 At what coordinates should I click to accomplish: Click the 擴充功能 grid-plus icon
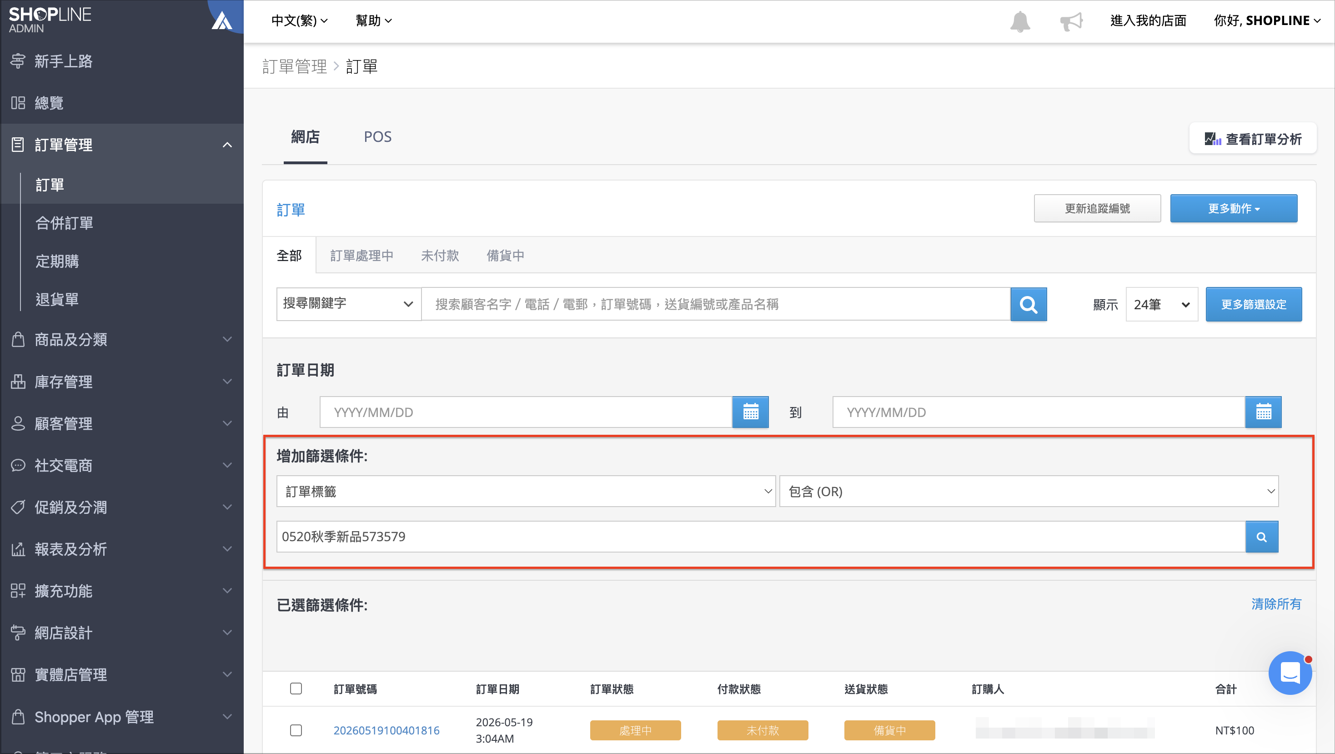click(x=18, y=591)
